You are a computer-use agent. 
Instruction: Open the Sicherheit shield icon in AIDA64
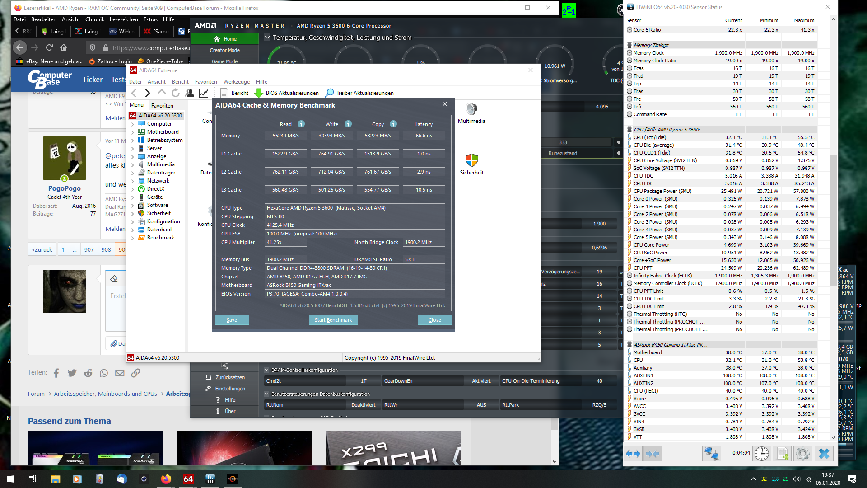click(x=471, y=160)
